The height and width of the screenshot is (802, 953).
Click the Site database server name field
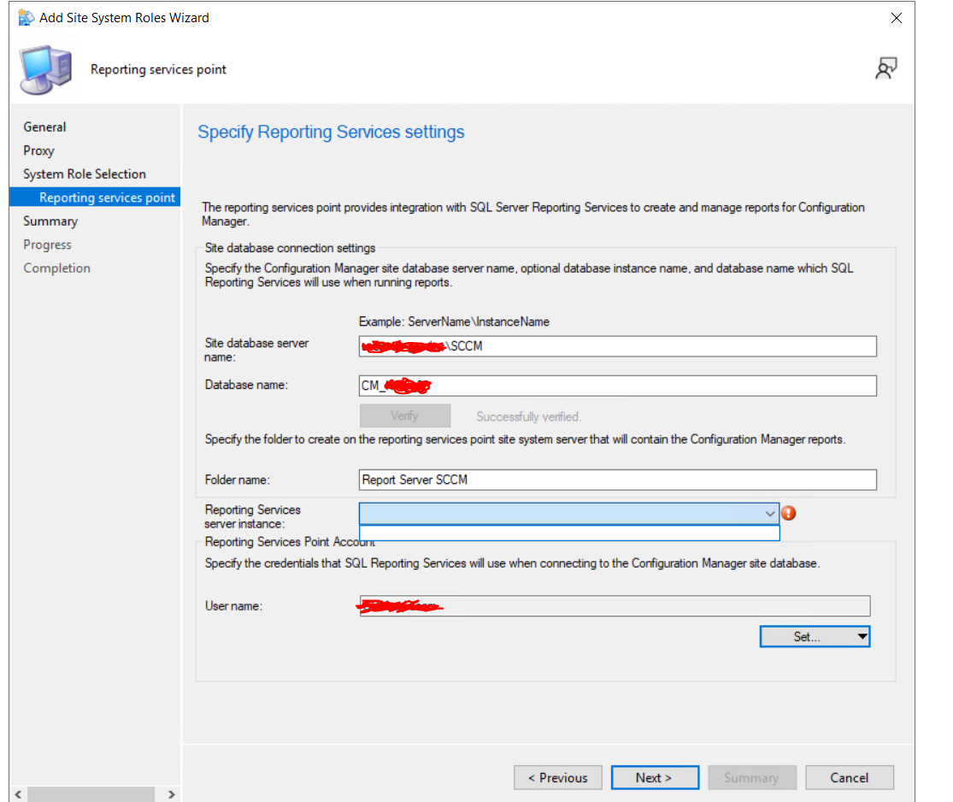(x=617, y=346)
